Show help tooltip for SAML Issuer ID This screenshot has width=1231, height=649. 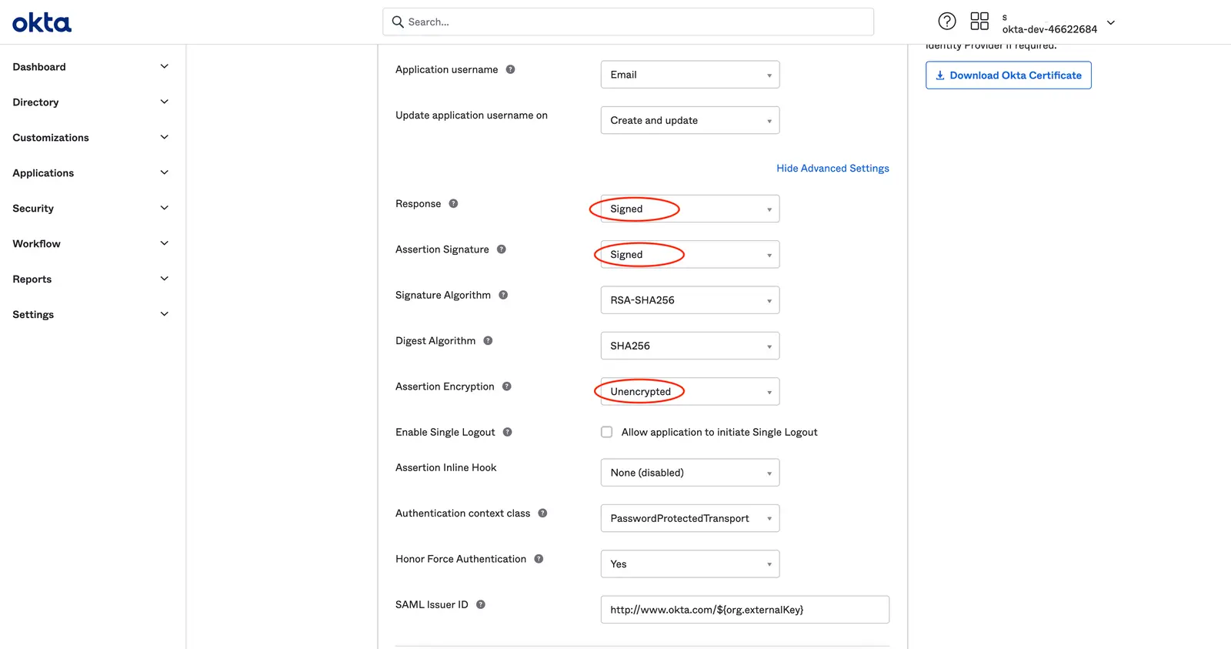(x=480, y=604)
